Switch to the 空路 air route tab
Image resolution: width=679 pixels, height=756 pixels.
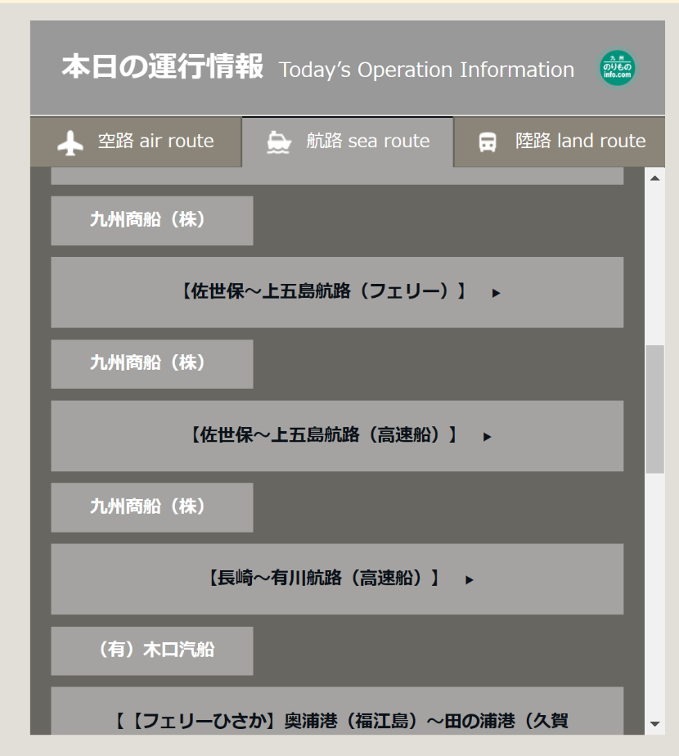135,142
